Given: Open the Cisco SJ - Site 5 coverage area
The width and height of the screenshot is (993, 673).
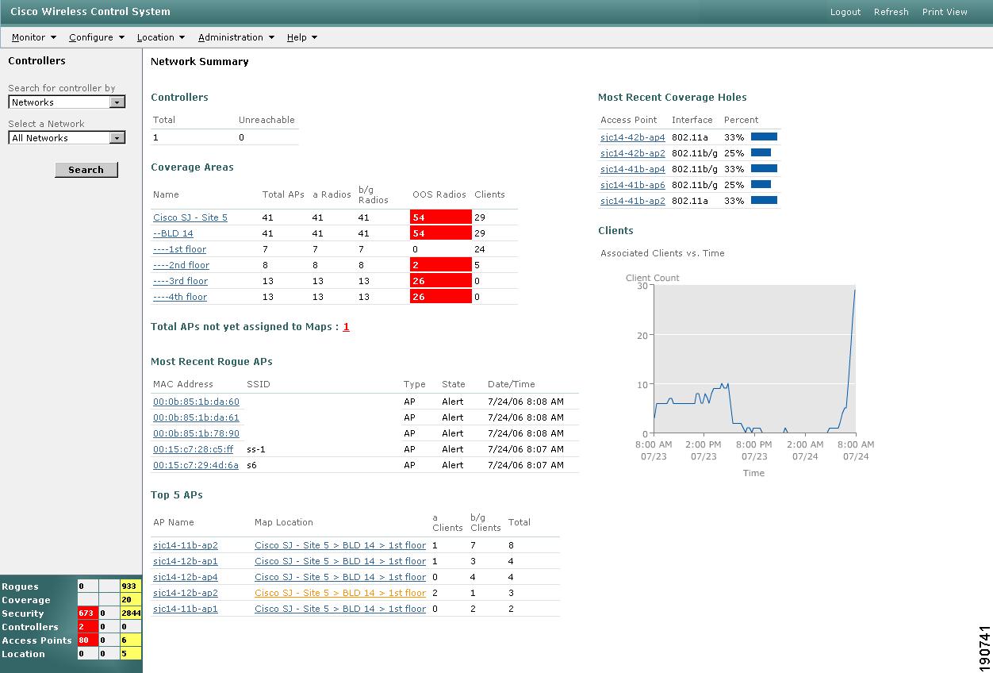Looking at the screenshot, I should (190, 217).
